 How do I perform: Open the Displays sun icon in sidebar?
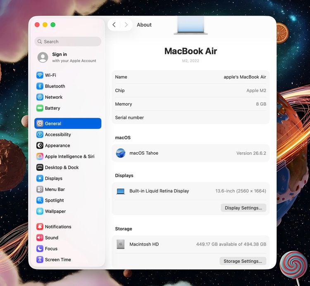(40, 178)
